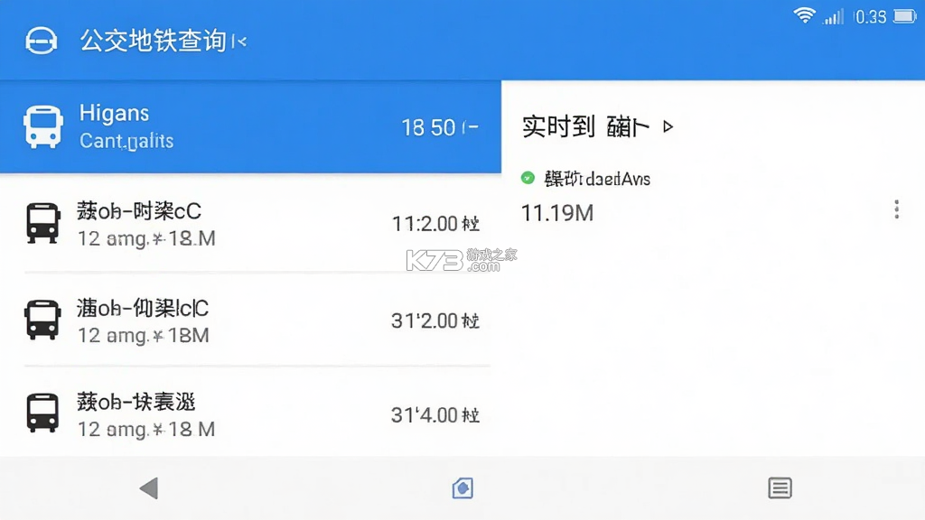
Task: Click the 11:2.00 arrival time
Action: 435,224
